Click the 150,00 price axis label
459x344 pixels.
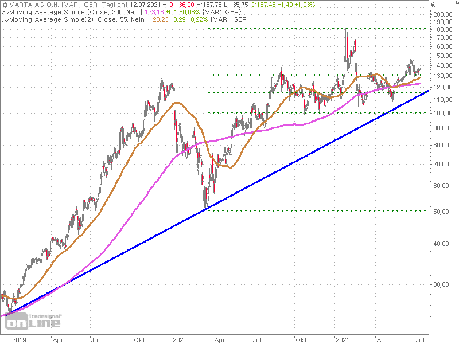point(442,56)
